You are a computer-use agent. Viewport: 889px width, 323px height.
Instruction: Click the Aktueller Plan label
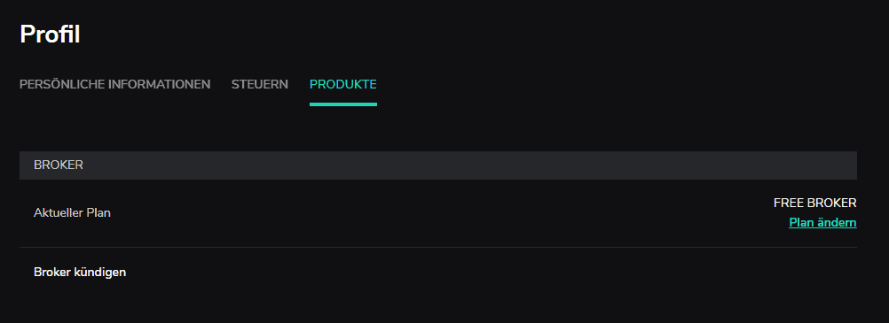click(x=72, y=213)
